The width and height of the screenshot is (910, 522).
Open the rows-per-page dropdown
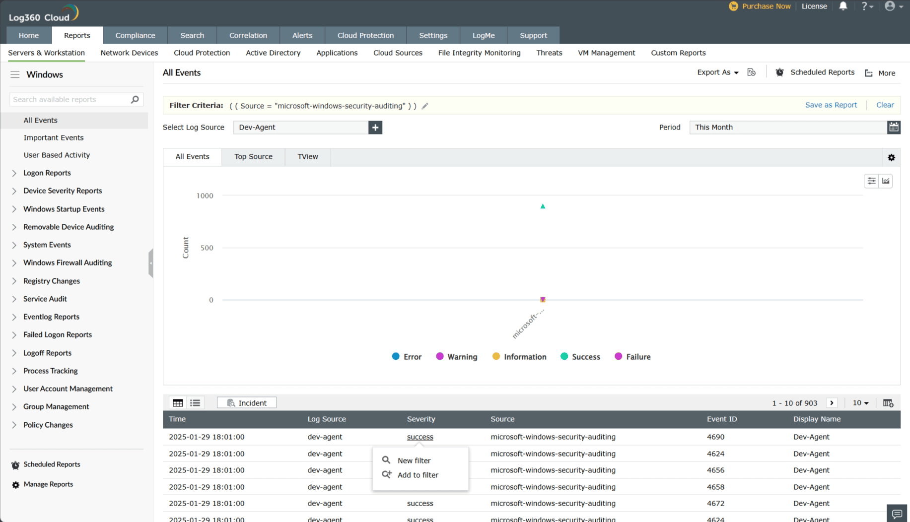coord(861,403)
